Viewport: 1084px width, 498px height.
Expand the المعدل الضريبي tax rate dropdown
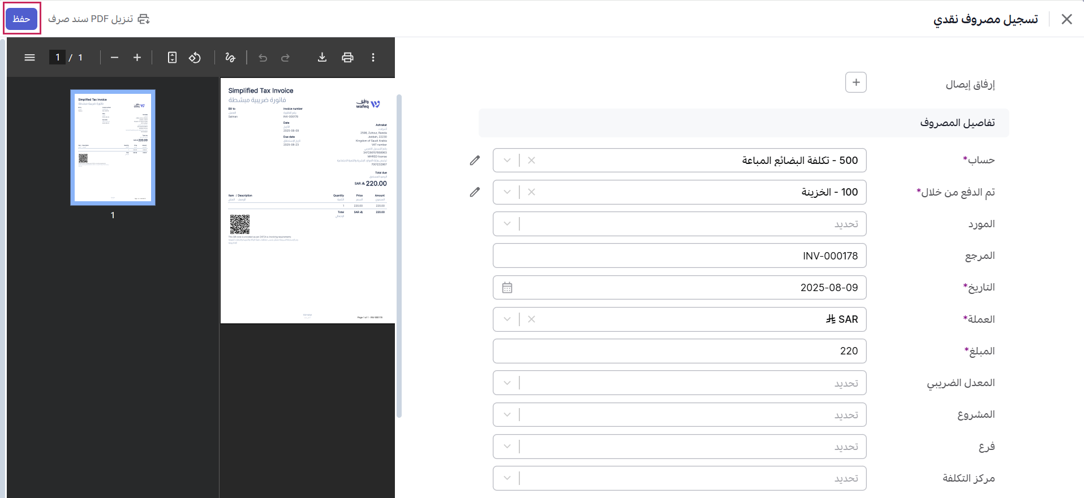click(507, 383)
